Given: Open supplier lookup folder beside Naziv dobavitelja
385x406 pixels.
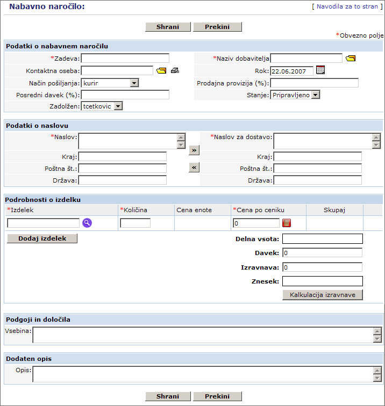Looking at the screenshot, I should (351, 59).
